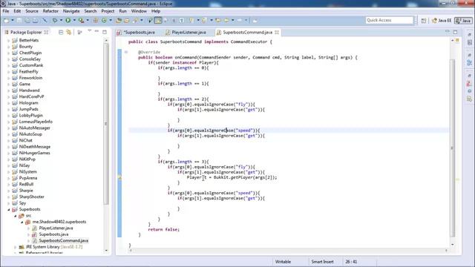Click the Open Perspective icon beside Java EE
Image resolution: width=475 pixels, height=267 pixels.
pyautogui.click(x=424, y=21)
